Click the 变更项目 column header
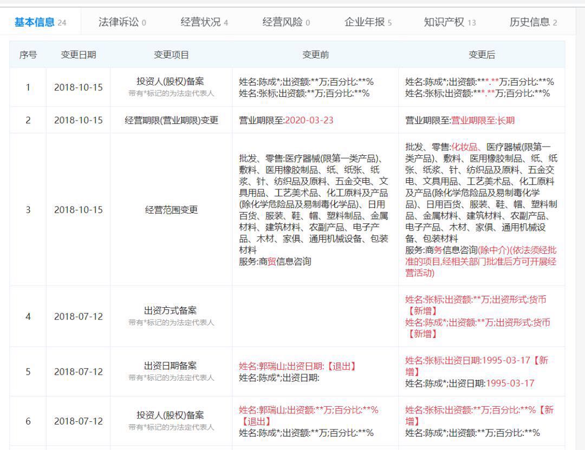The image size is (585, 450). click(x=171, y=55)
